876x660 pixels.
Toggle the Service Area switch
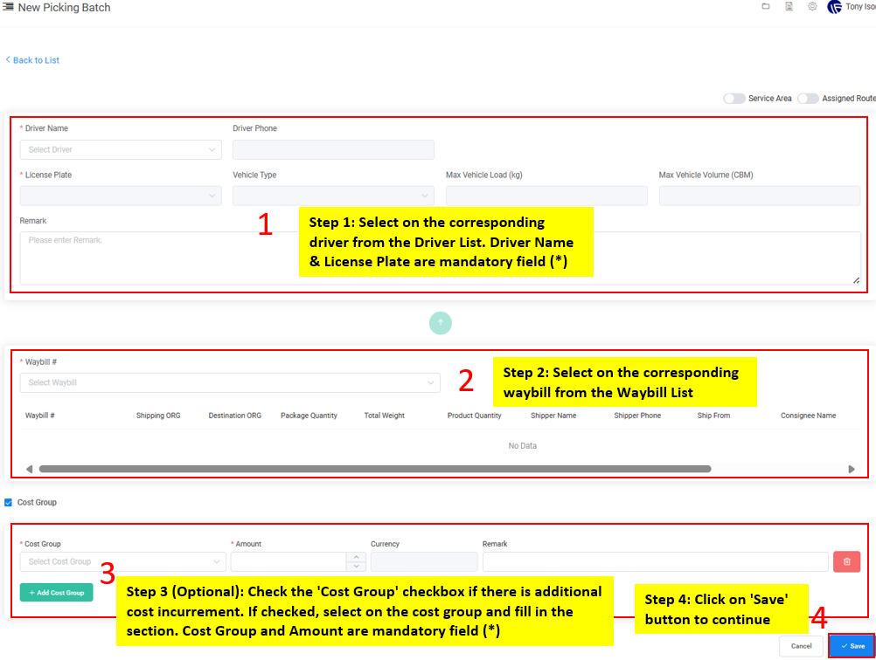coord(734,99)
